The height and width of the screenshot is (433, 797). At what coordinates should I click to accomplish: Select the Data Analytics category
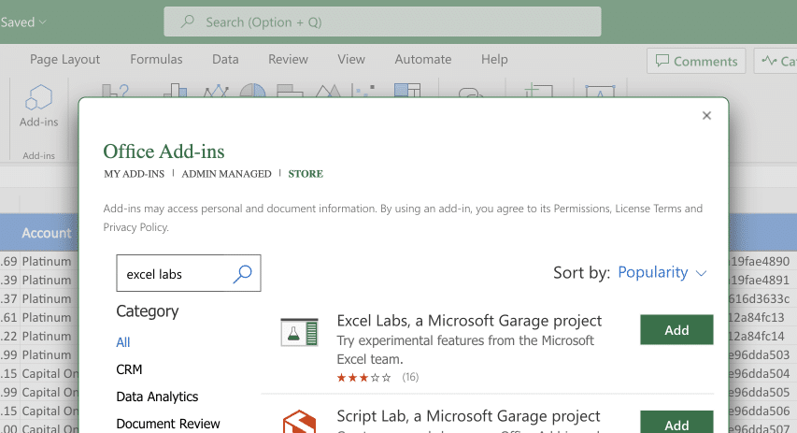[157, 397]
